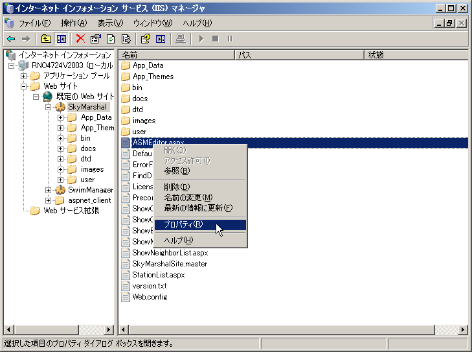The width and height of the screenshot is (472, 352).
Task: Click the bin folder icon in list
Action: tap(126, 88)
